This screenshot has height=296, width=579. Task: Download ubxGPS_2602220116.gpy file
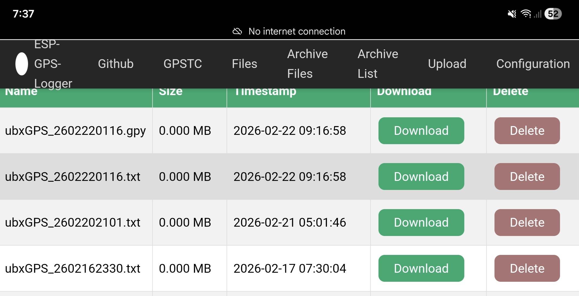[x=421, y=131]
